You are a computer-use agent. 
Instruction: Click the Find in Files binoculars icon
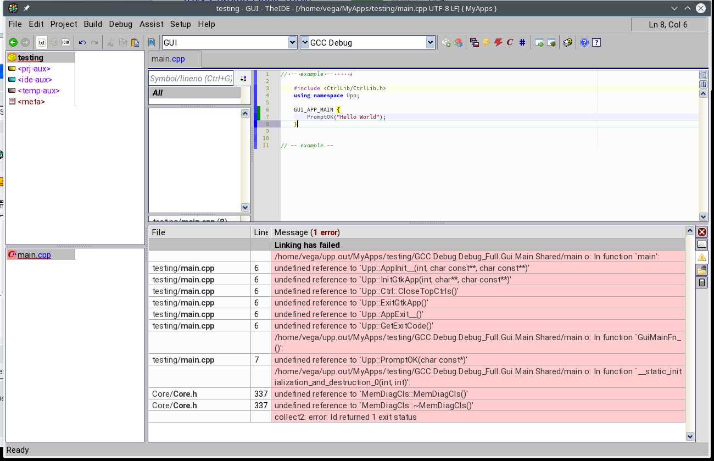tap(701, 270)
